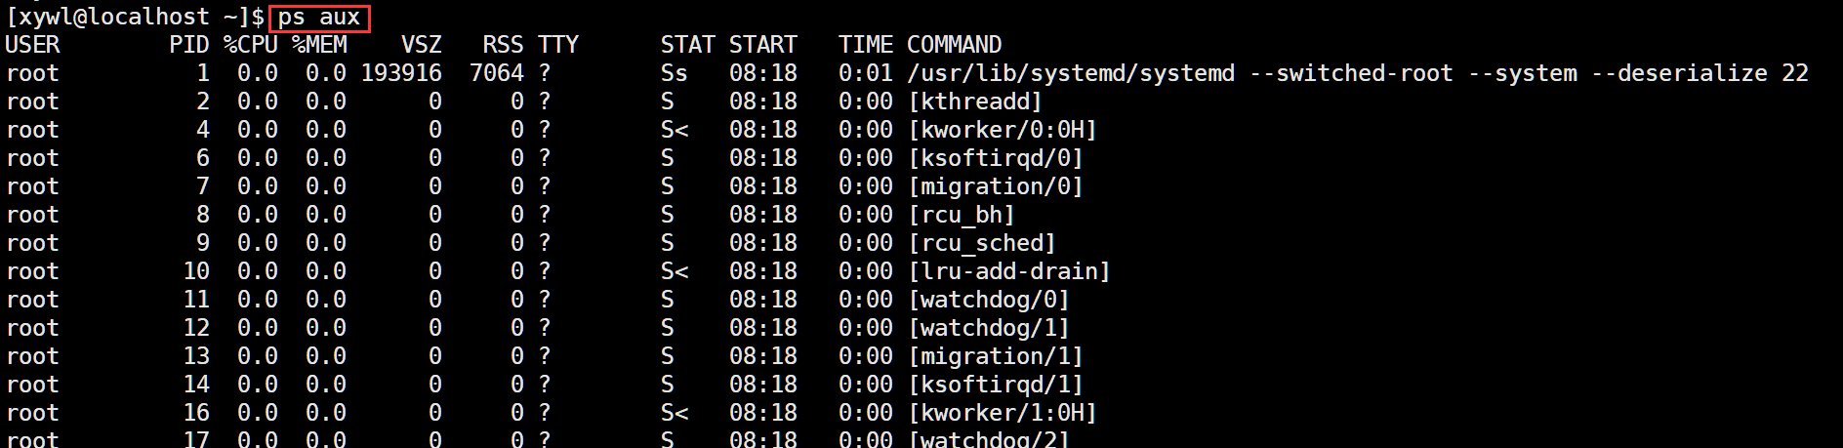Click the shell prompt [xywl@localhost ~]$
The height and width of the screenshot is (448, 1843).
click(x=135, y=18)
